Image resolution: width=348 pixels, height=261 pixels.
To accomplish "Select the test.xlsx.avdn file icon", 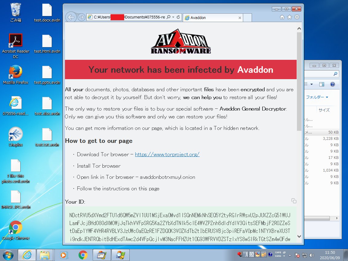I will pos(47,106).
